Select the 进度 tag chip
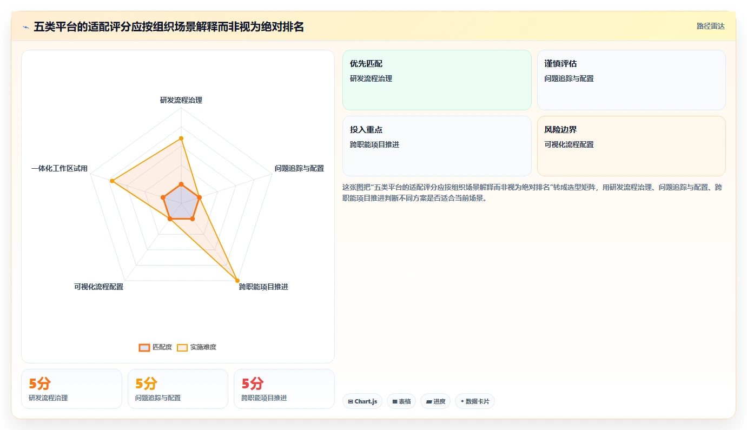Image resolution: width=747 pixels, height=430 pixels. tap(435, 401)
